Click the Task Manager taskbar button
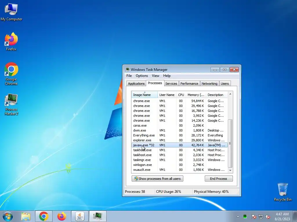The height and width of the screenshot is (222, 297). click(98, 216)
